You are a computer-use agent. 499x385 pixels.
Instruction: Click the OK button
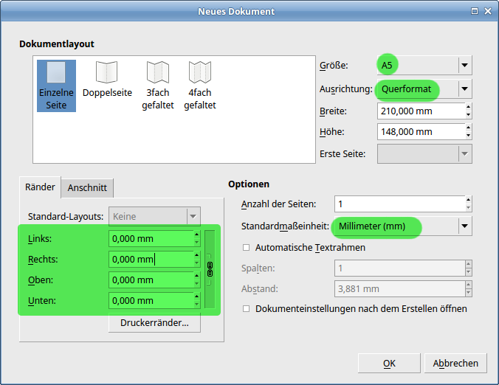pyautogui.click(x=389, y=363)
